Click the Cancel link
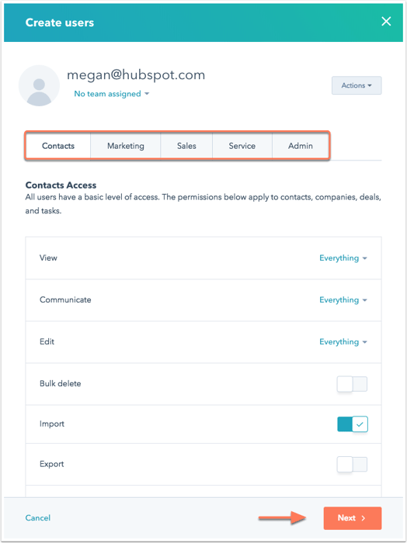Image resolution: width=407 pixels, height=543 pixels. pyautogui.click(x=38, y=517)
